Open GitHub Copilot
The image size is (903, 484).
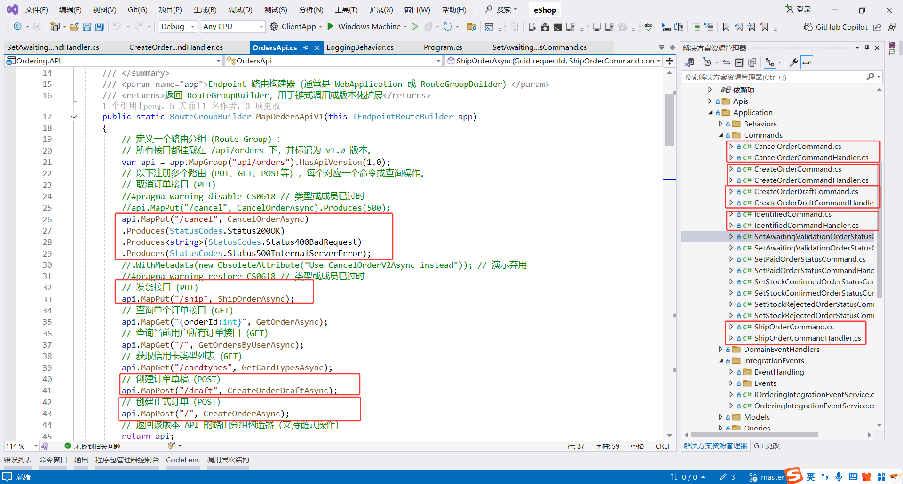pos(835,27)
